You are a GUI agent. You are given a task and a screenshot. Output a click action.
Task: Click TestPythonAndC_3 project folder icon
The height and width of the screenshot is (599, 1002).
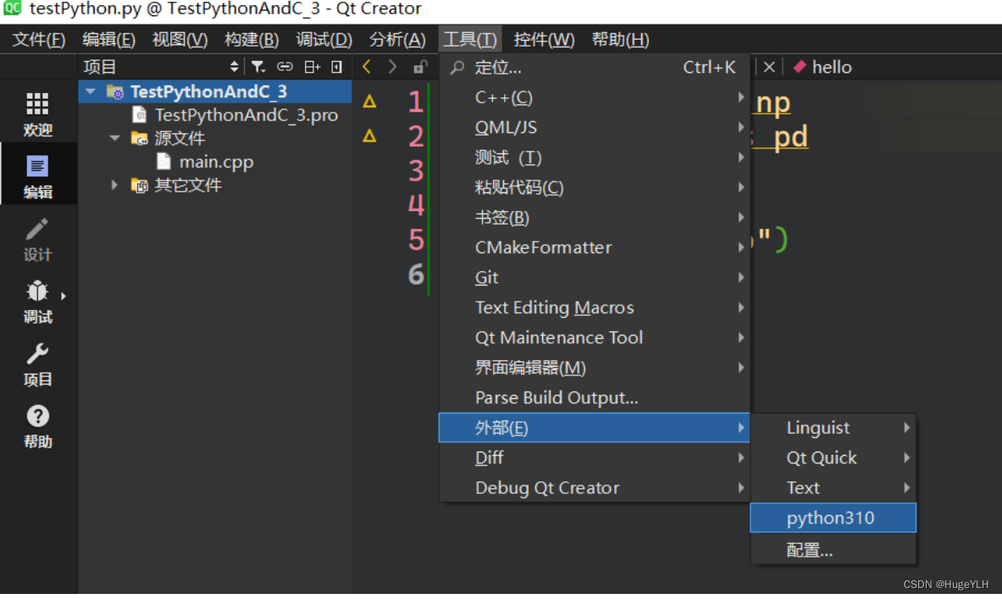(115, 92)
